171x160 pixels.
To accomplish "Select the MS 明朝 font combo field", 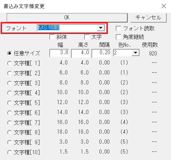I will tap(71, 28).
